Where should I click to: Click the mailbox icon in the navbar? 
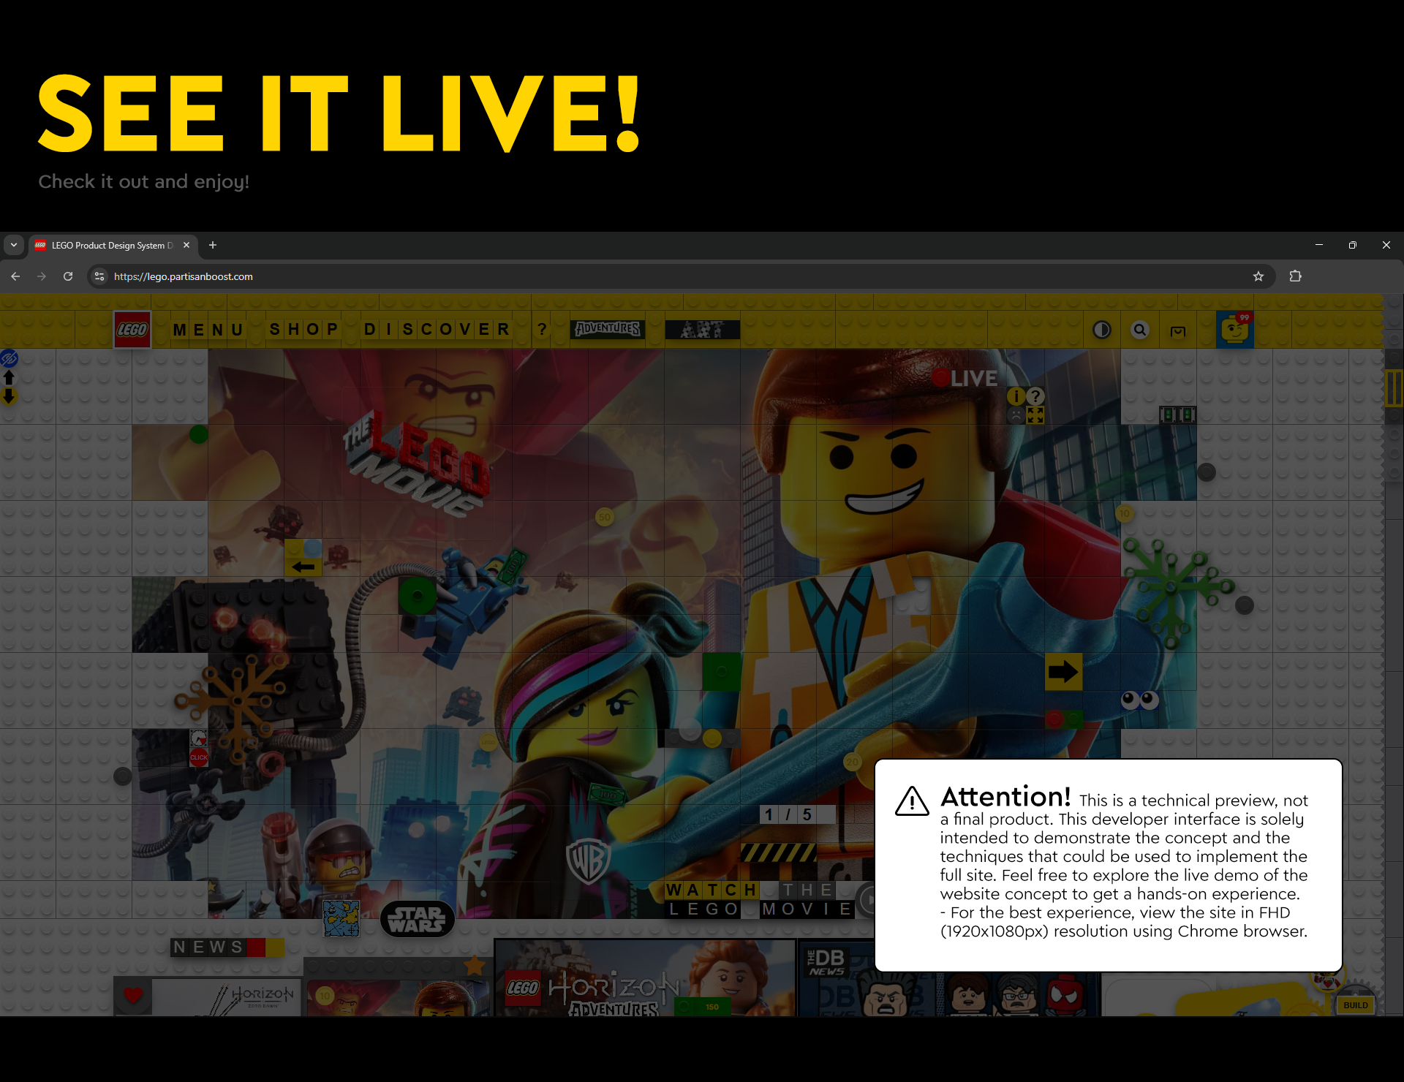[1178, 330]
